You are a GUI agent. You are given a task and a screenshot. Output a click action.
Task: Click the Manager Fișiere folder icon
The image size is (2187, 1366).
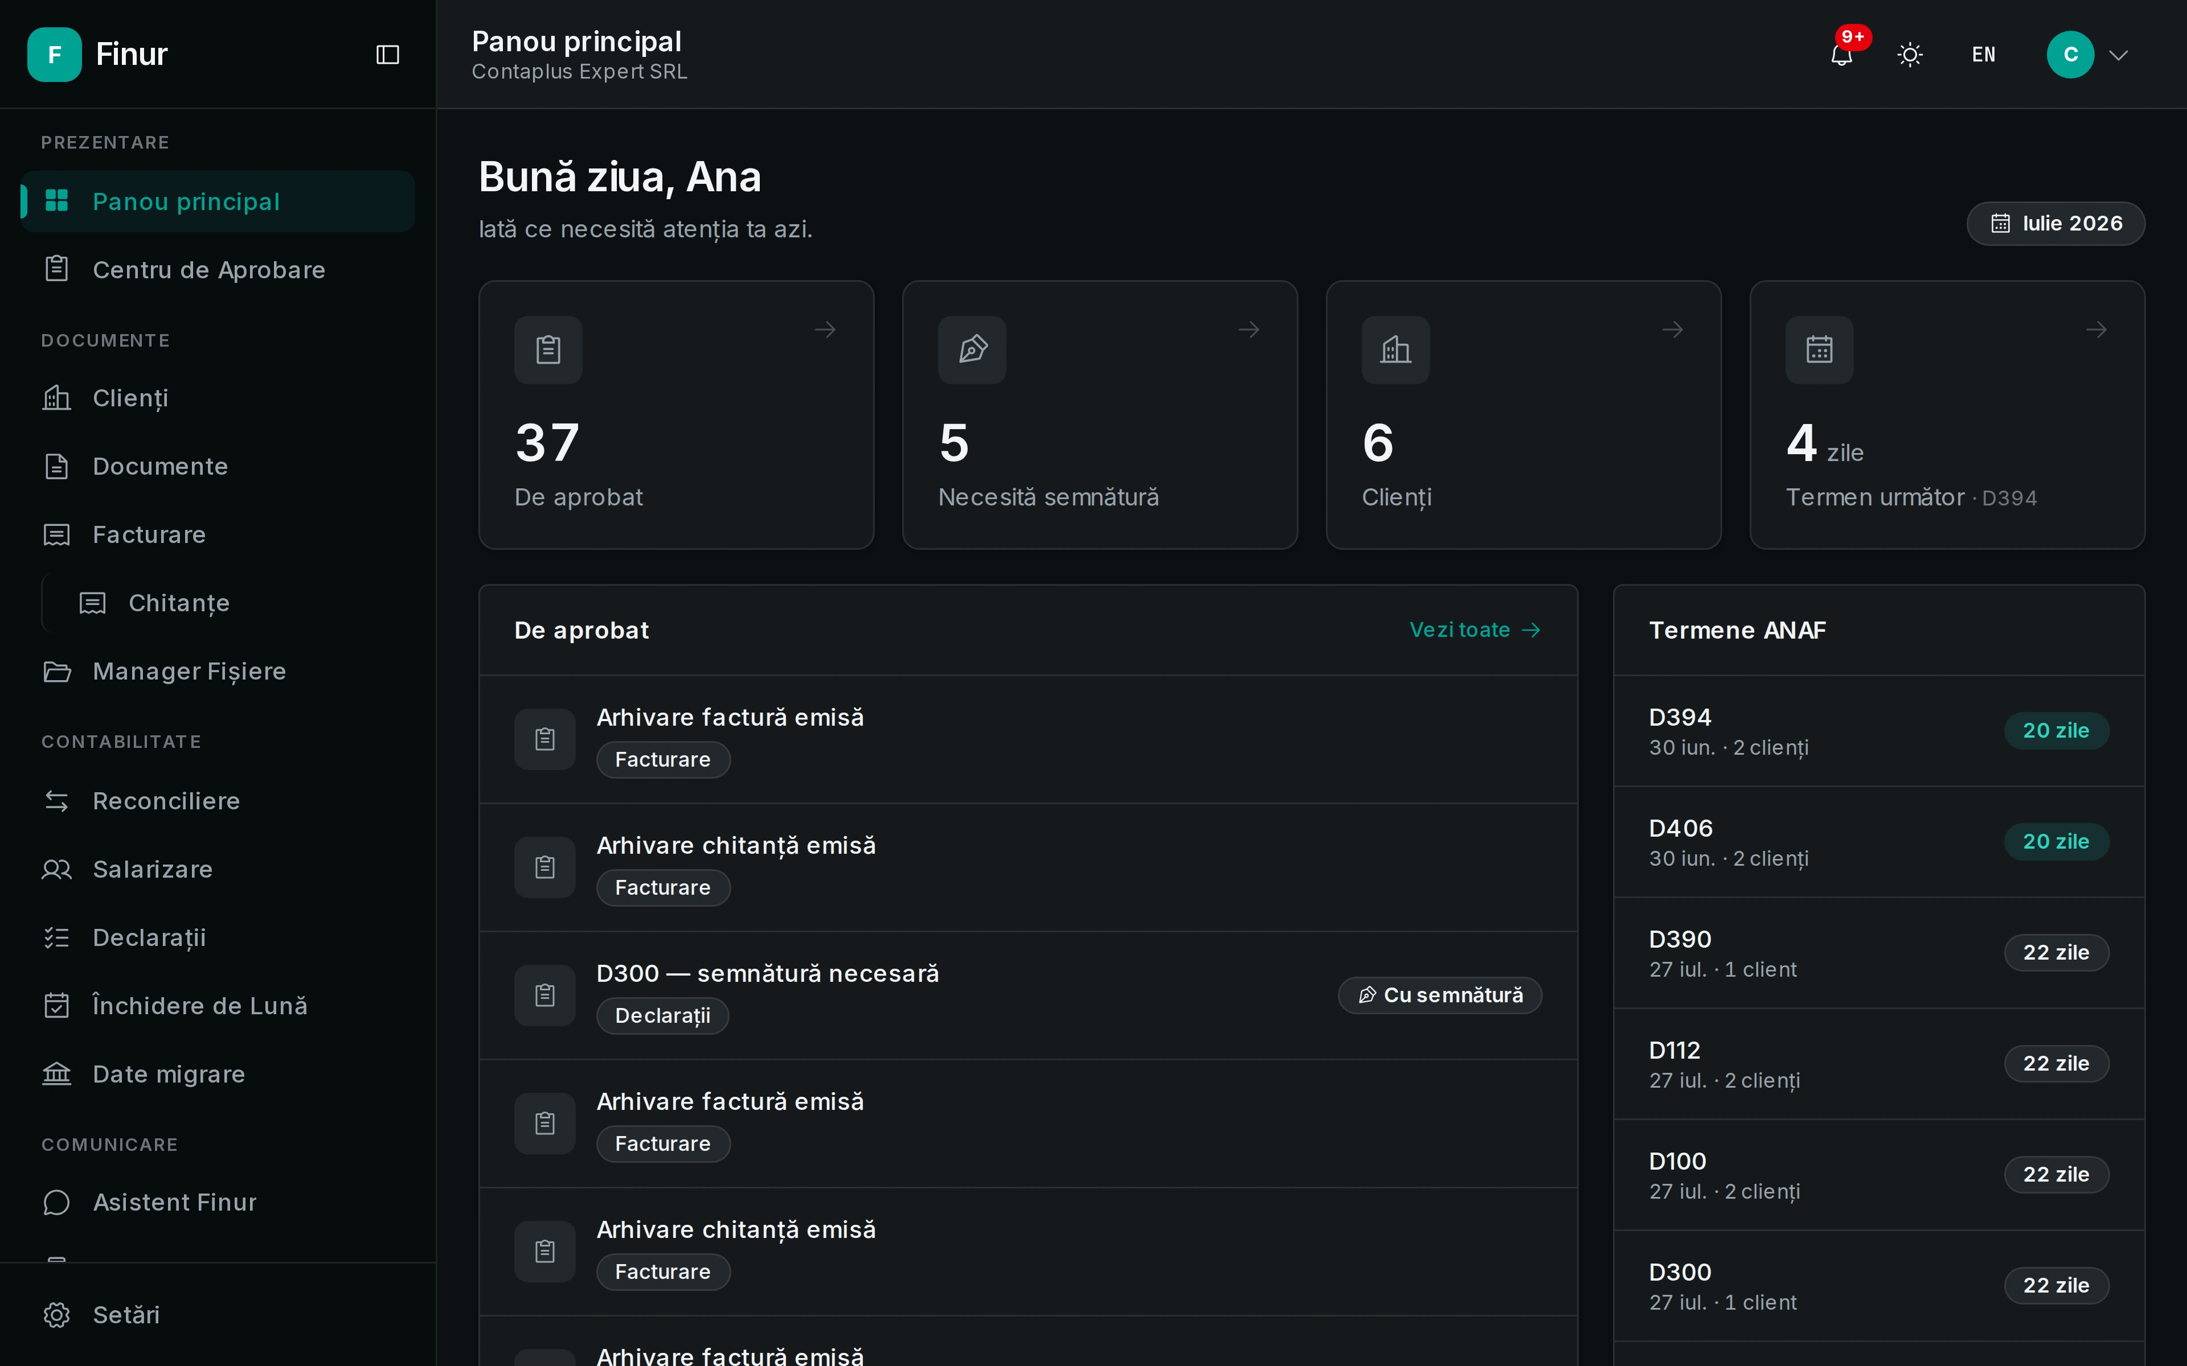[x=57, y=671]
